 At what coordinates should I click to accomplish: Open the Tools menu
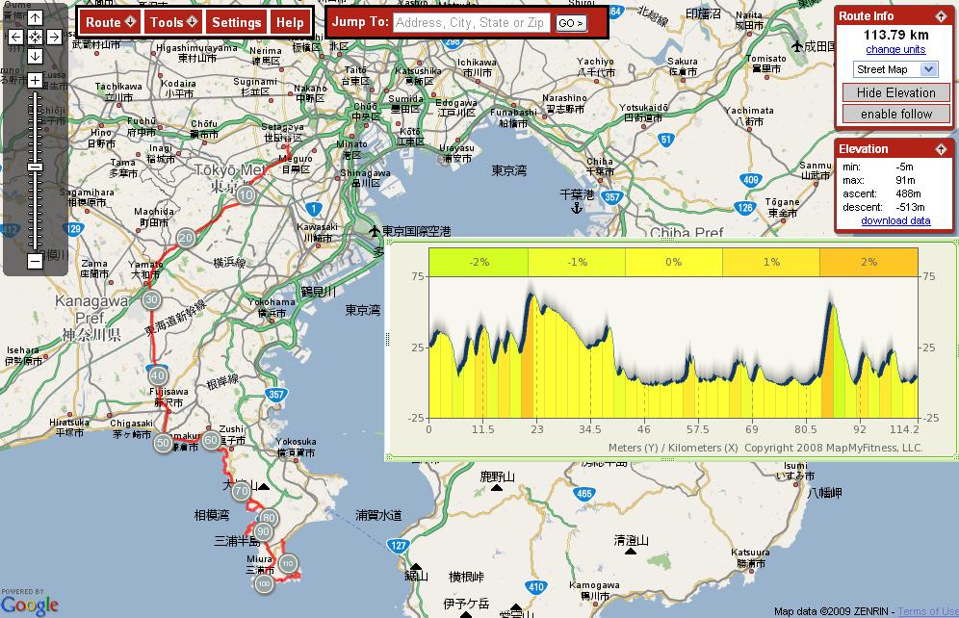[x=173, y=22]
